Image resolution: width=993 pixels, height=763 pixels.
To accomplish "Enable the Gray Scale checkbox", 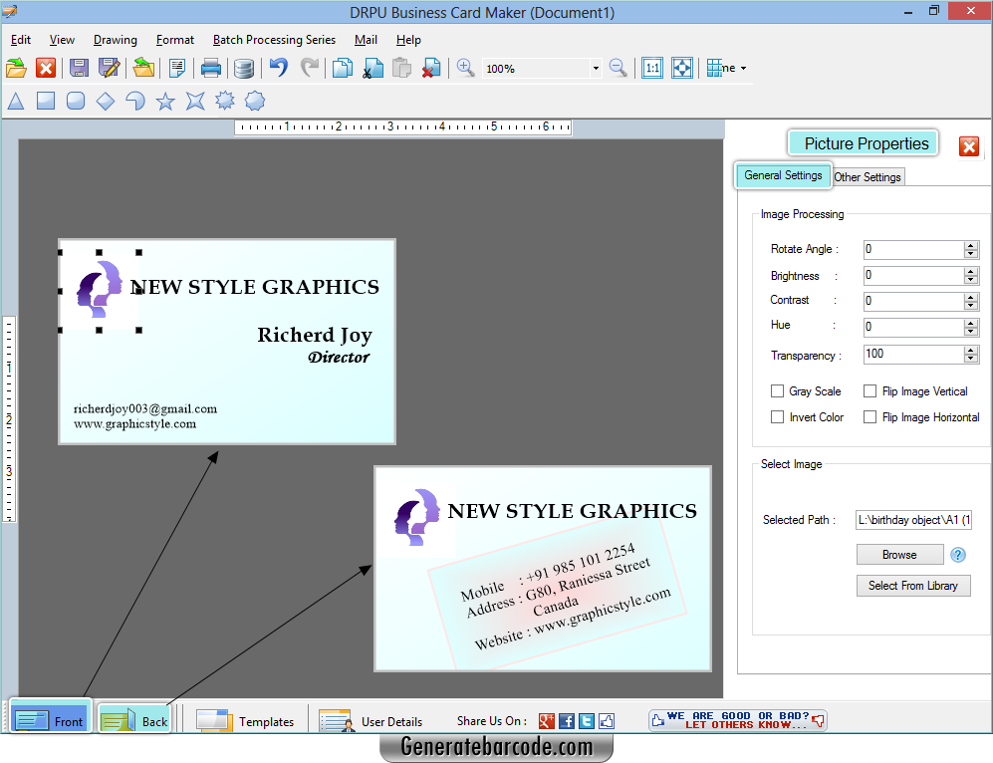I will pos(777,391).
